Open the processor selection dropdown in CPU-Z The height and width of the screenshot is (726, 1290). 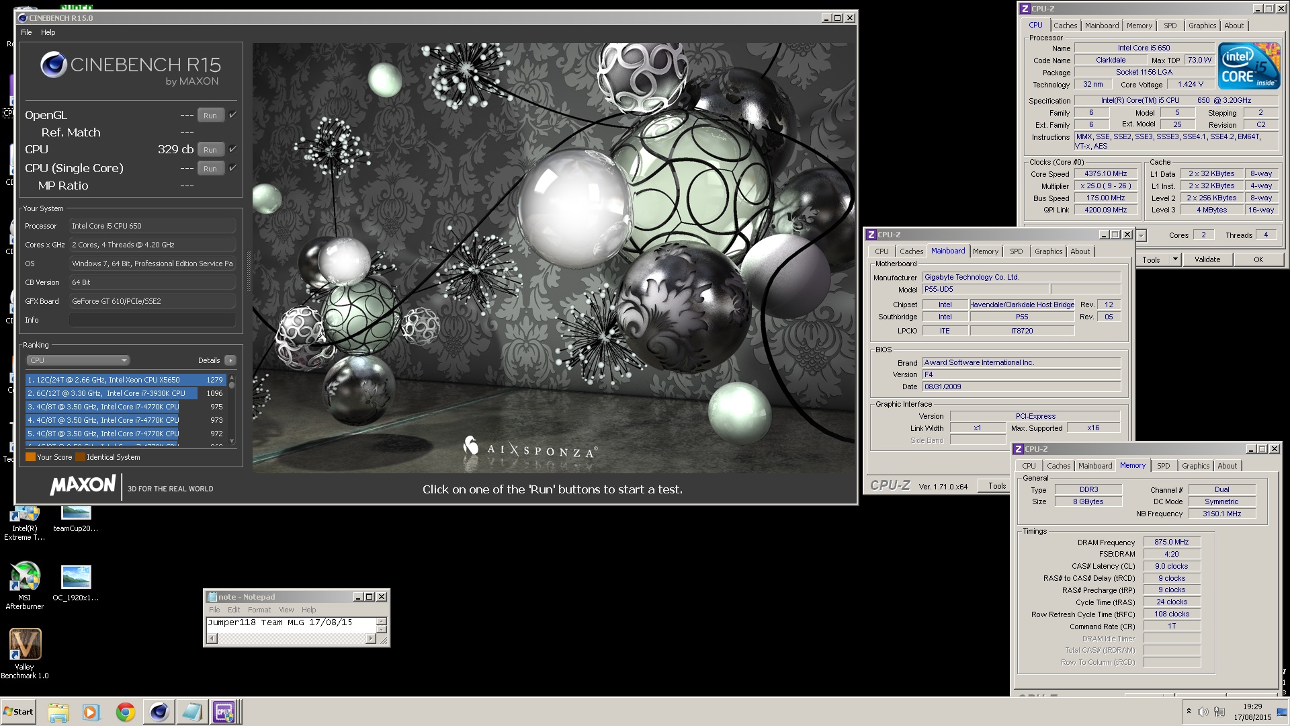[x=1141, y=235]
